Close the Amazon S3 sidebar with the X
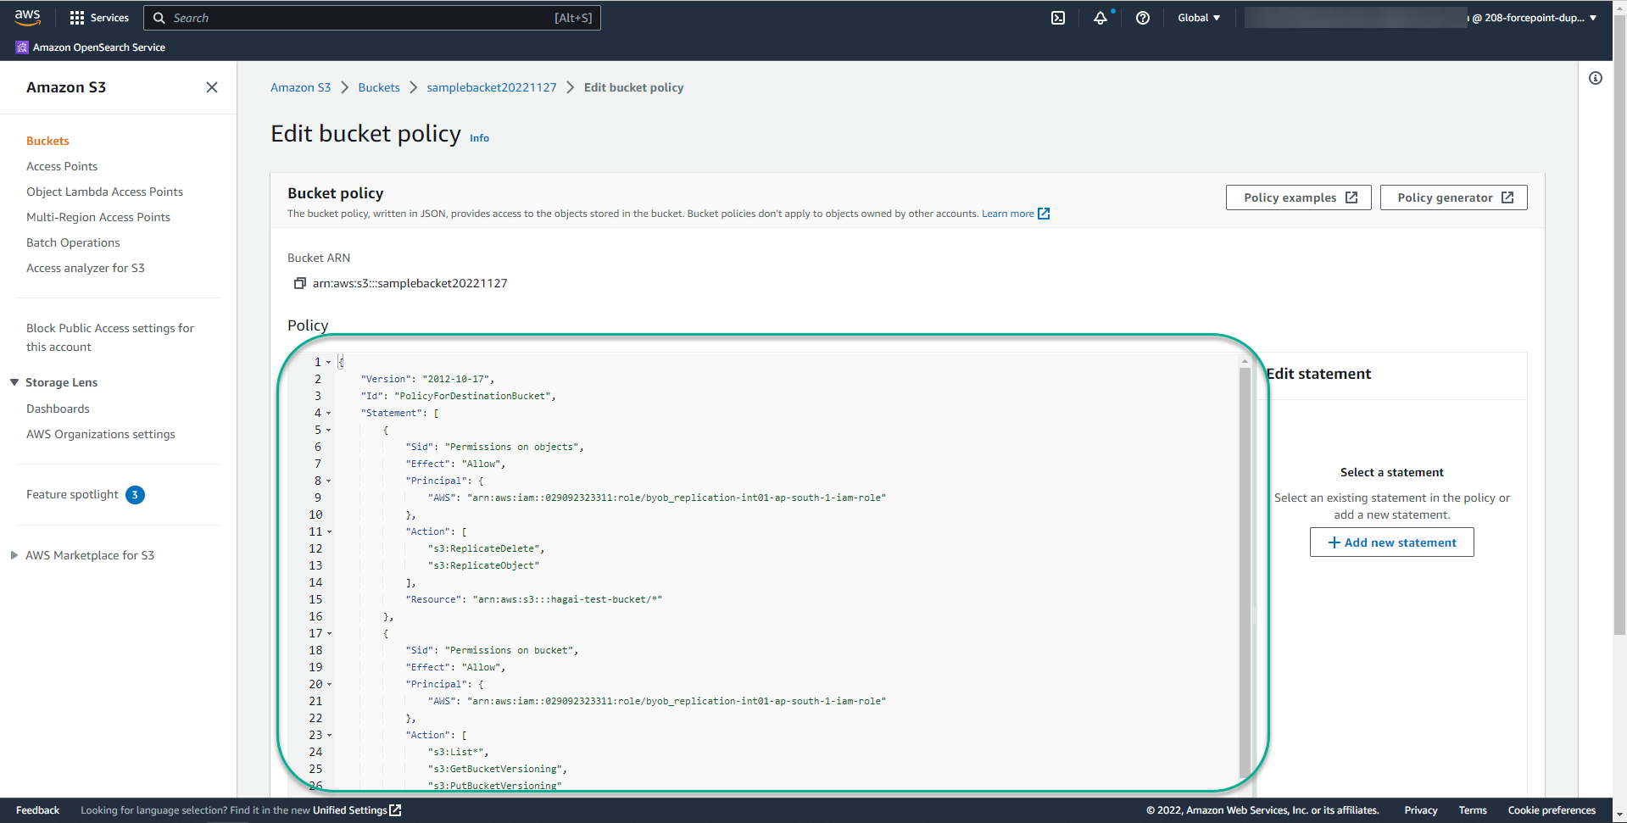This screenshot has height=823, width=1627. point(211,86)
